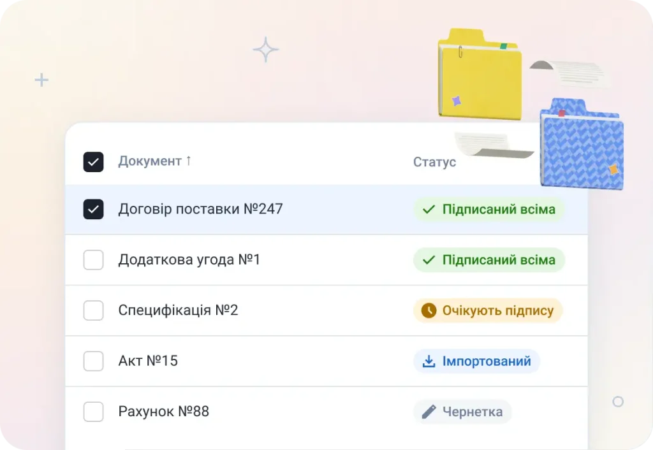
Task: Open document Акт №15
Action: (x=148, y=361)
